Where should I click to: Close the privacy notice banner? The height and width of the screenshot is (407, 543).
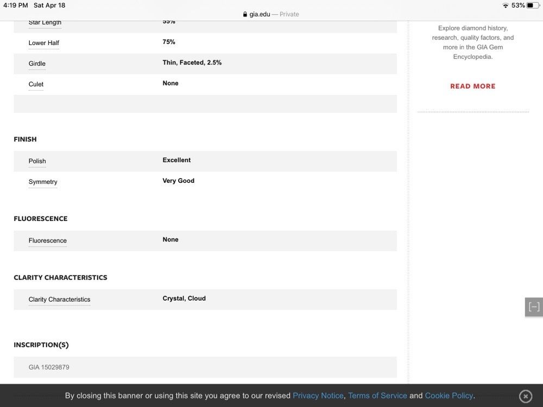point(525,396)
